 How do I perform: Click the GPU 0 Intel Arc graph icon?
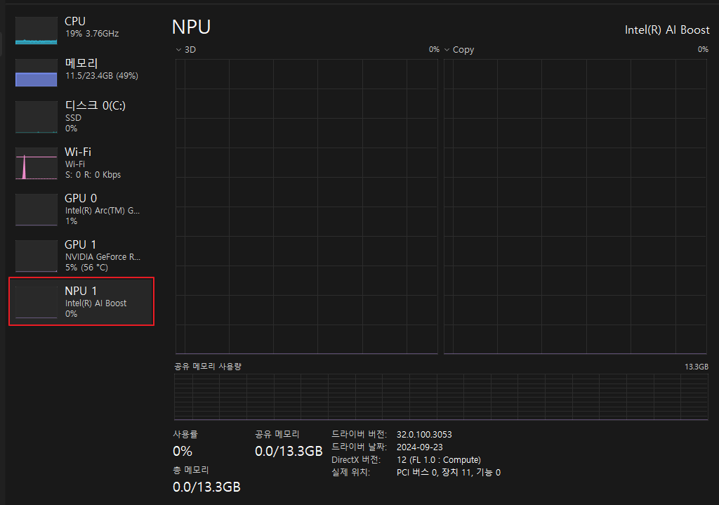(x=36, y=209)
